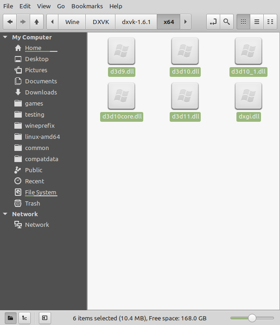Hide the sidebar
280x325 pixels.
coord(45,318)
